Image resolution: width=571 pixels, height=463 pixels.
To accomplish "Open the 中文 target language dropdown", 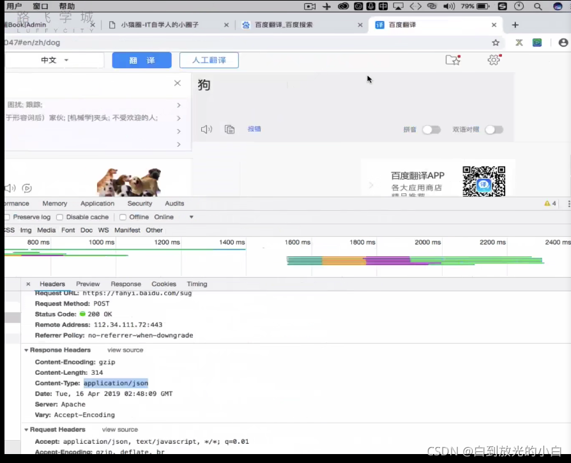I will pyautogui.click(x=55, y=60).
